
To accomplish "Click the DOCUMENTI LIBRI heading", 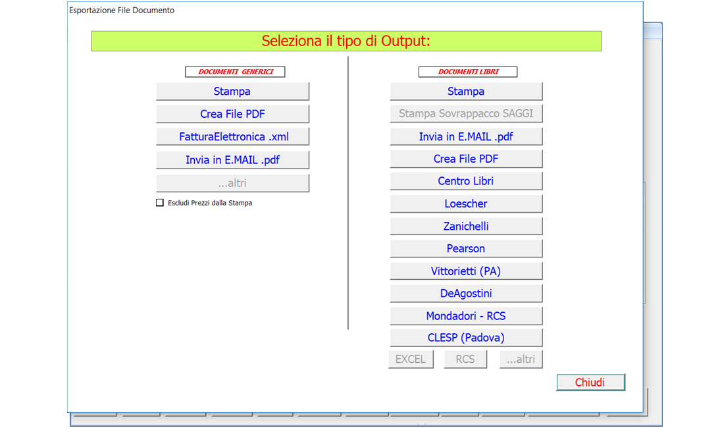I will (468, 72).
